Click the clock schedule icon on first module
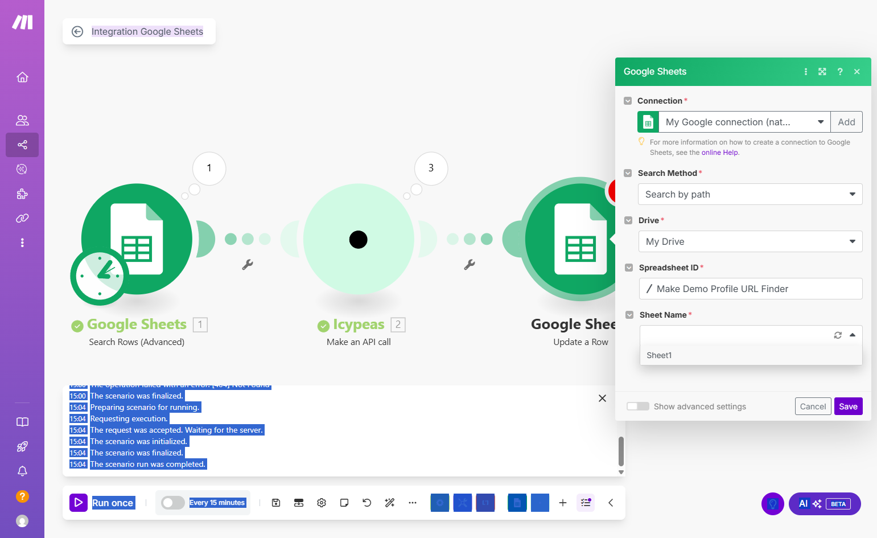The image size is (877, 538). (x=100, y=276)
